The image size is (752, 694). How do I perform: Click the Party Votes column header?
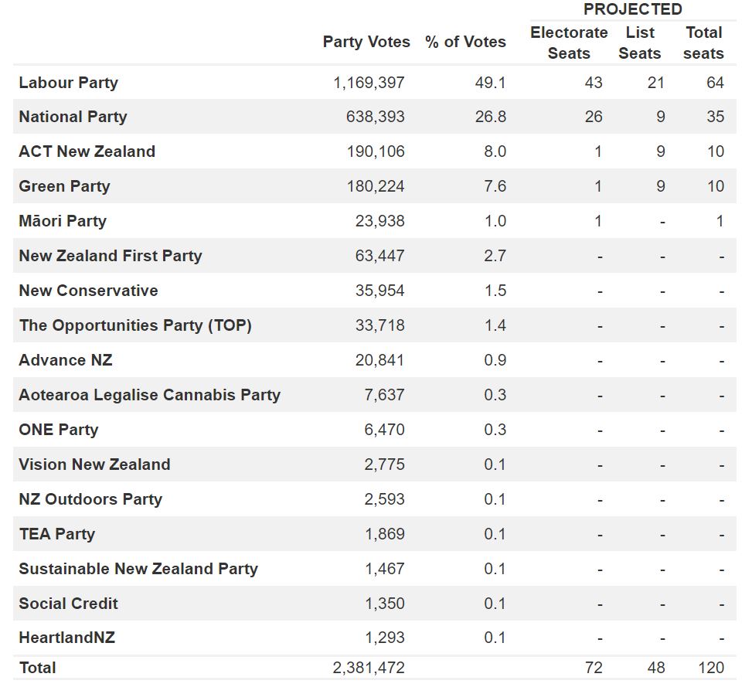point(366,42)
